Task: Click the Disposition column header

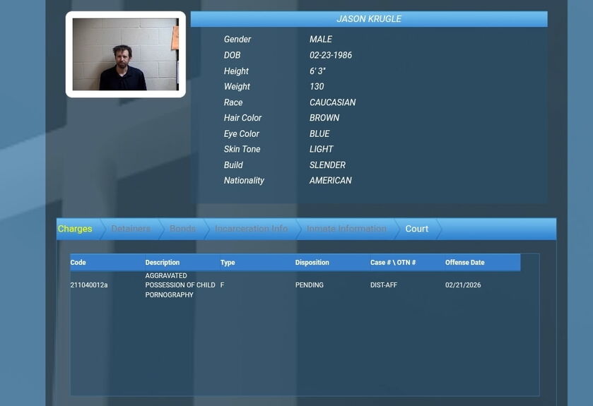Action: coord(312,263)
